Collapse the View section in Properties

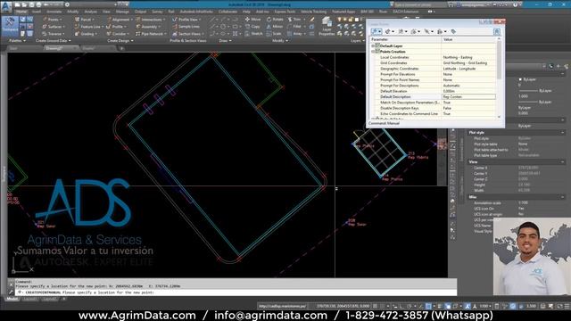tap(563, 162)
